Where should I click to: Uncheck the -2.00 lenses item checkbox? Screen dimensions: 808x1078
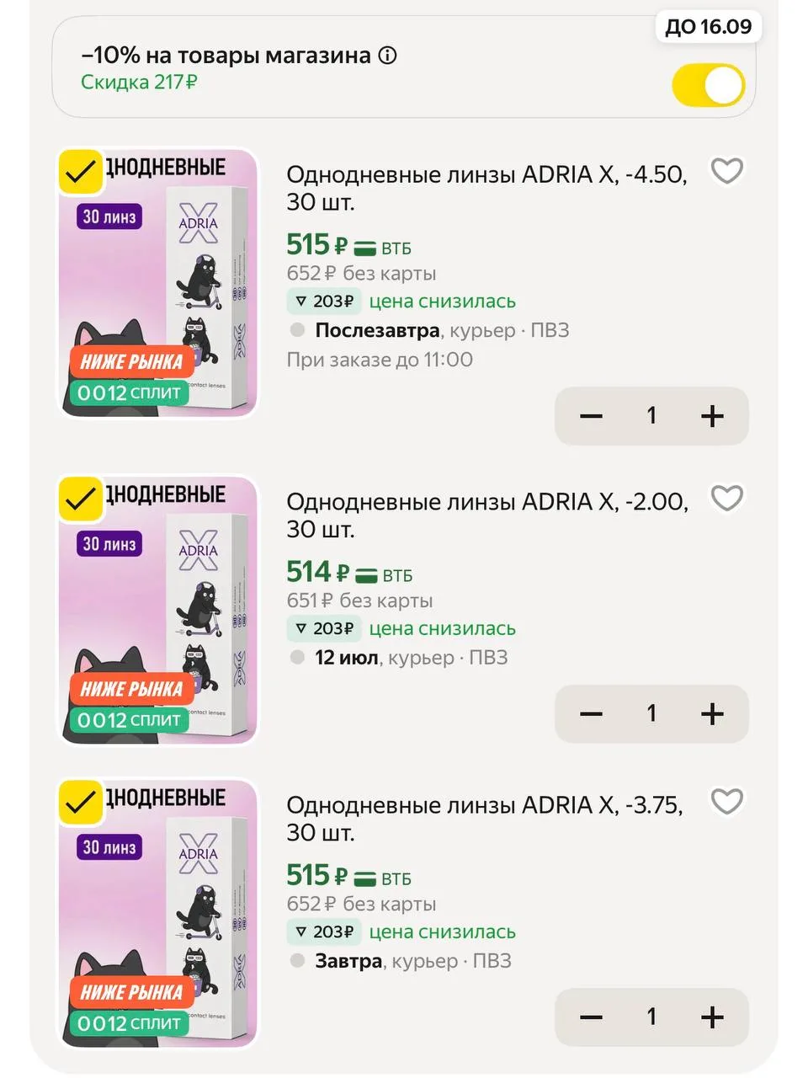click(80, 499)
